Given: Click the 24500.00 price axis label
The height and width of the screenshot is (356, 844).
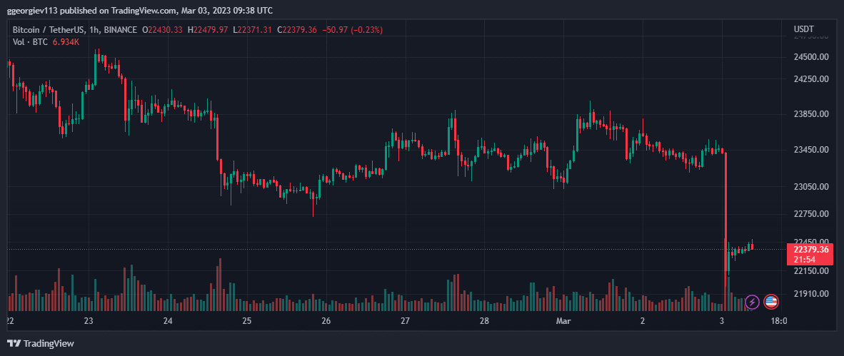Looking at the screenshot, I should coord(810,57).
